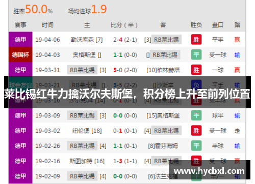Click the date 19-04-03
This screenshot has height=184, width=255.
(47, 55)
